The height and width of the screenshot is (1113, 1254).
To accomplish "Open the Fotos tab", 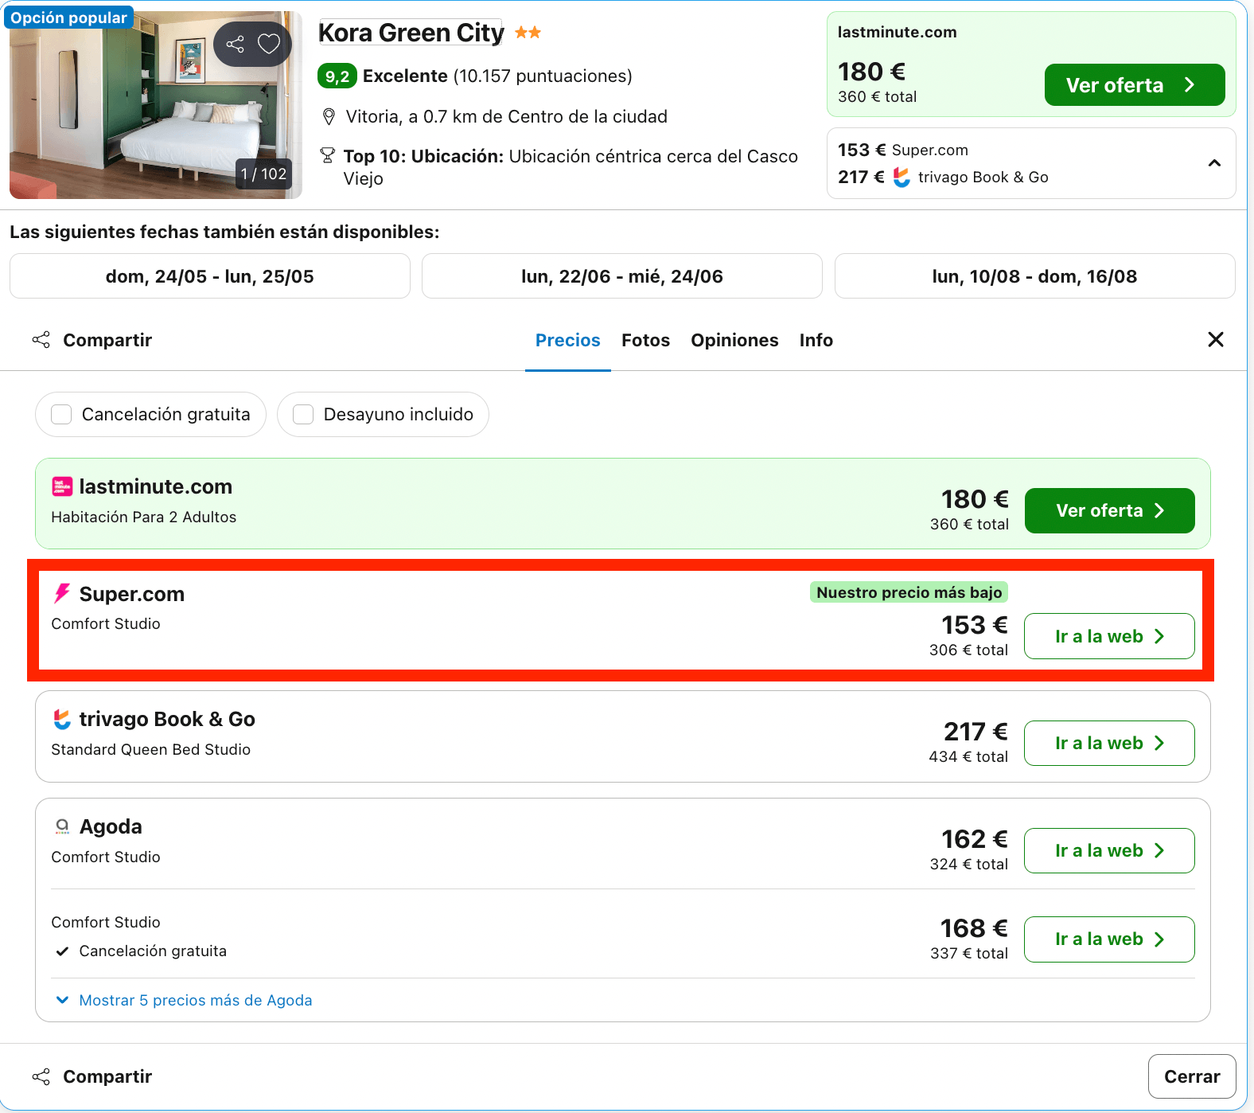I will pos(645,340).
